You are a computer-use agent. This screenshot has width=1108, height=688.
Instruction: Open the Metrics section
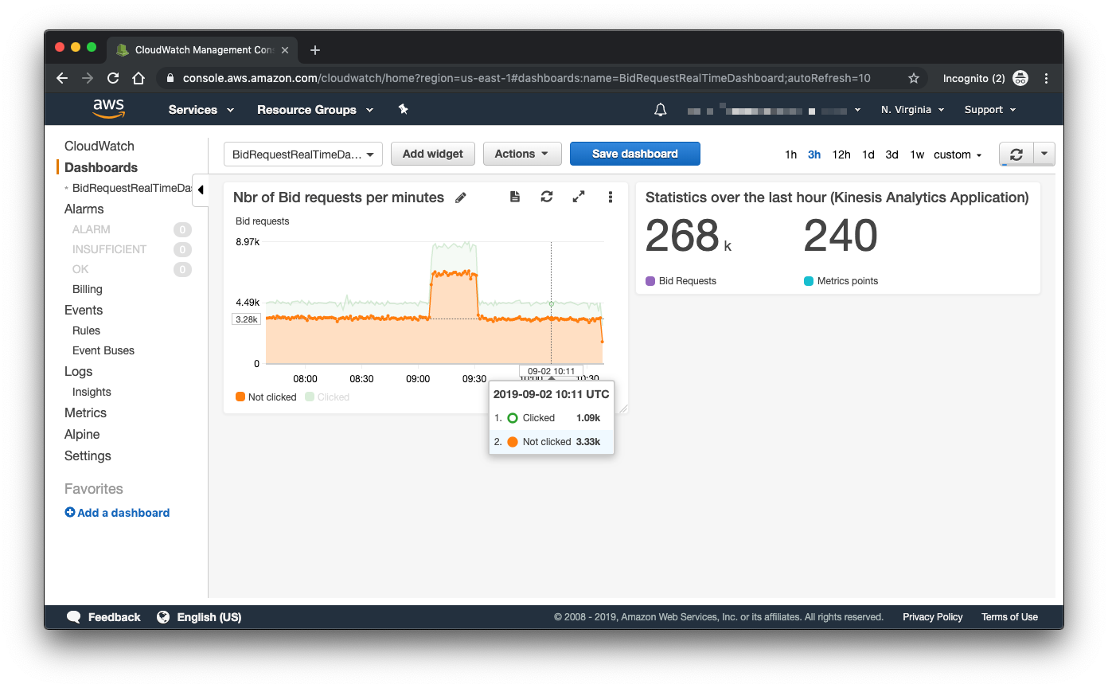tap(85, 412)
